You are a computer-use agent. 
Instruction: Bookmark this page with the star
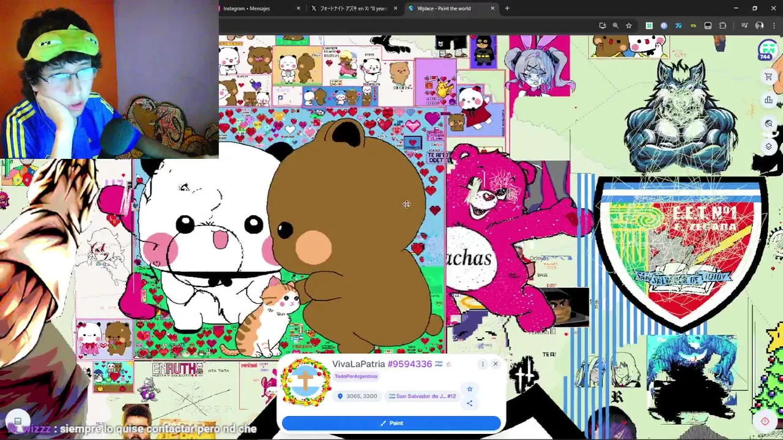[629, 26]
